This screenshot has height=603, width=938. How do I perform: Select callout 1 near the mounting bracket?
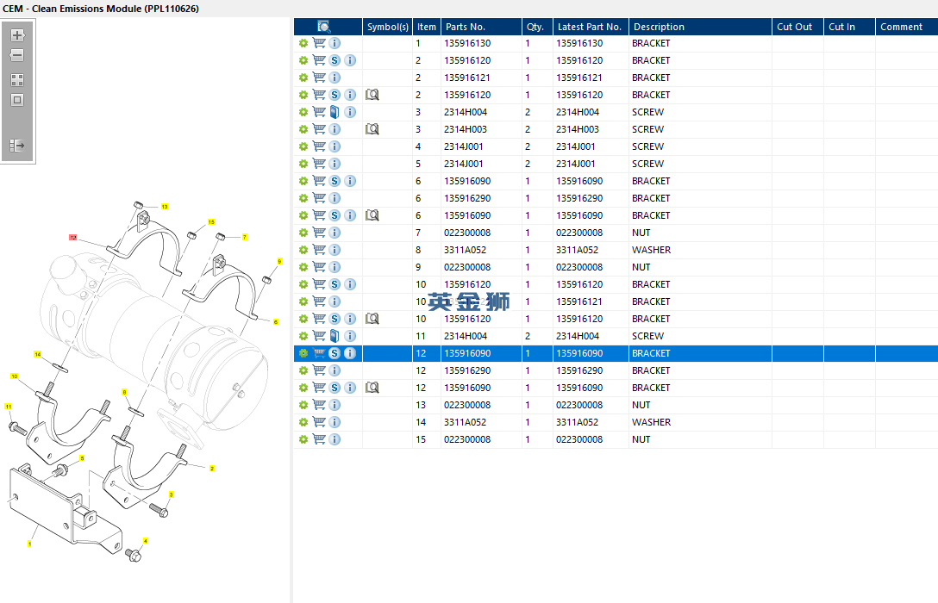[29, 544]
